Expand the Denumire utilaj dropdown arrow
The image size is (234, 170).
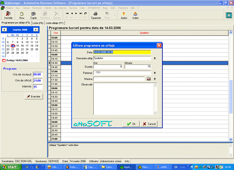pos(155,58)
